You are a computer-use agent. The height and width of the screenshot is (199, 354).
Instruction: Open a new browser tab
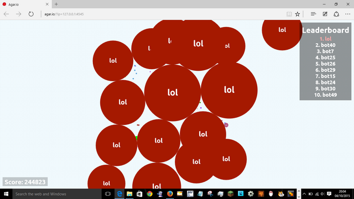(x=56, y=4)
